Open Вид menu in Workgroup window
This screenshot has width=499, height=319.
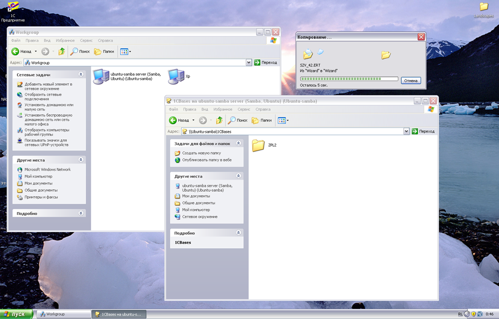tap(47, 40)
